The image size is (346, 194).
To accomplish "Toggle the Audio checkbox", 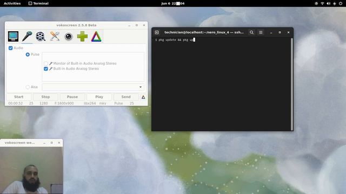I will pos(10,48).
